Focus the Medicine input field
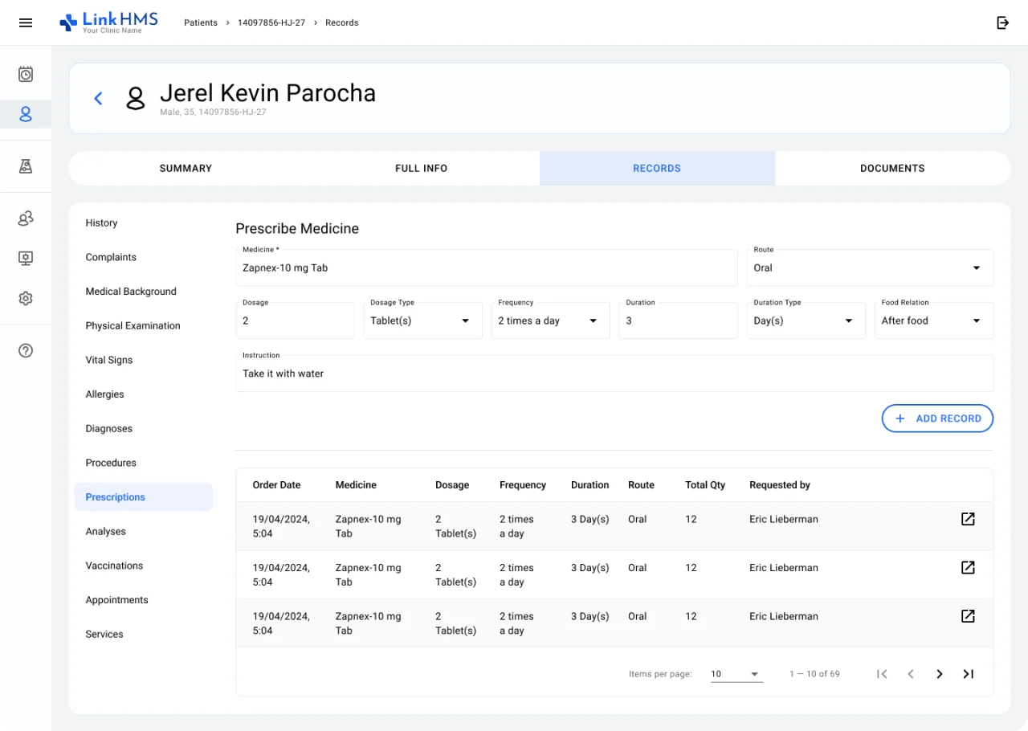1028x731 pixels. 487,267
